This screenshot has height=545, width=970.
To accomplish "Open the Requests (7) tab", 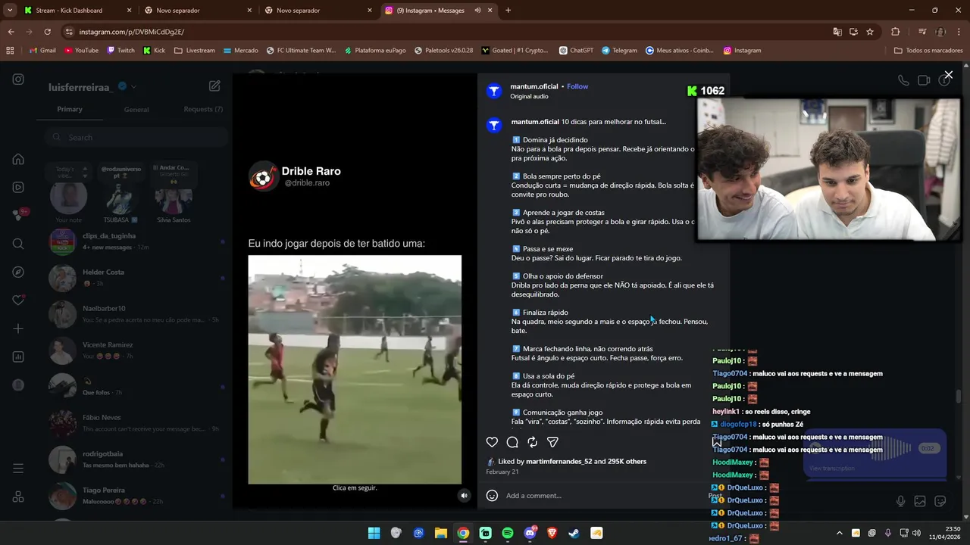I will coord(203,109).
